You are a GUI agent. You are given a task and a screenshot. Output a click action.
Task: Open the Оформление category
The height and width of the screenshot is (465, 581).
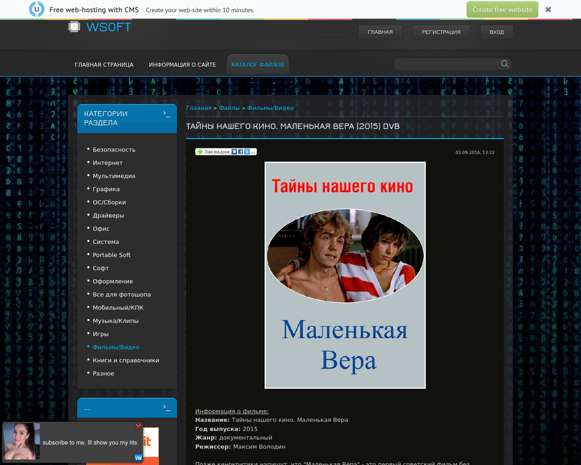[x=113, y=282]
